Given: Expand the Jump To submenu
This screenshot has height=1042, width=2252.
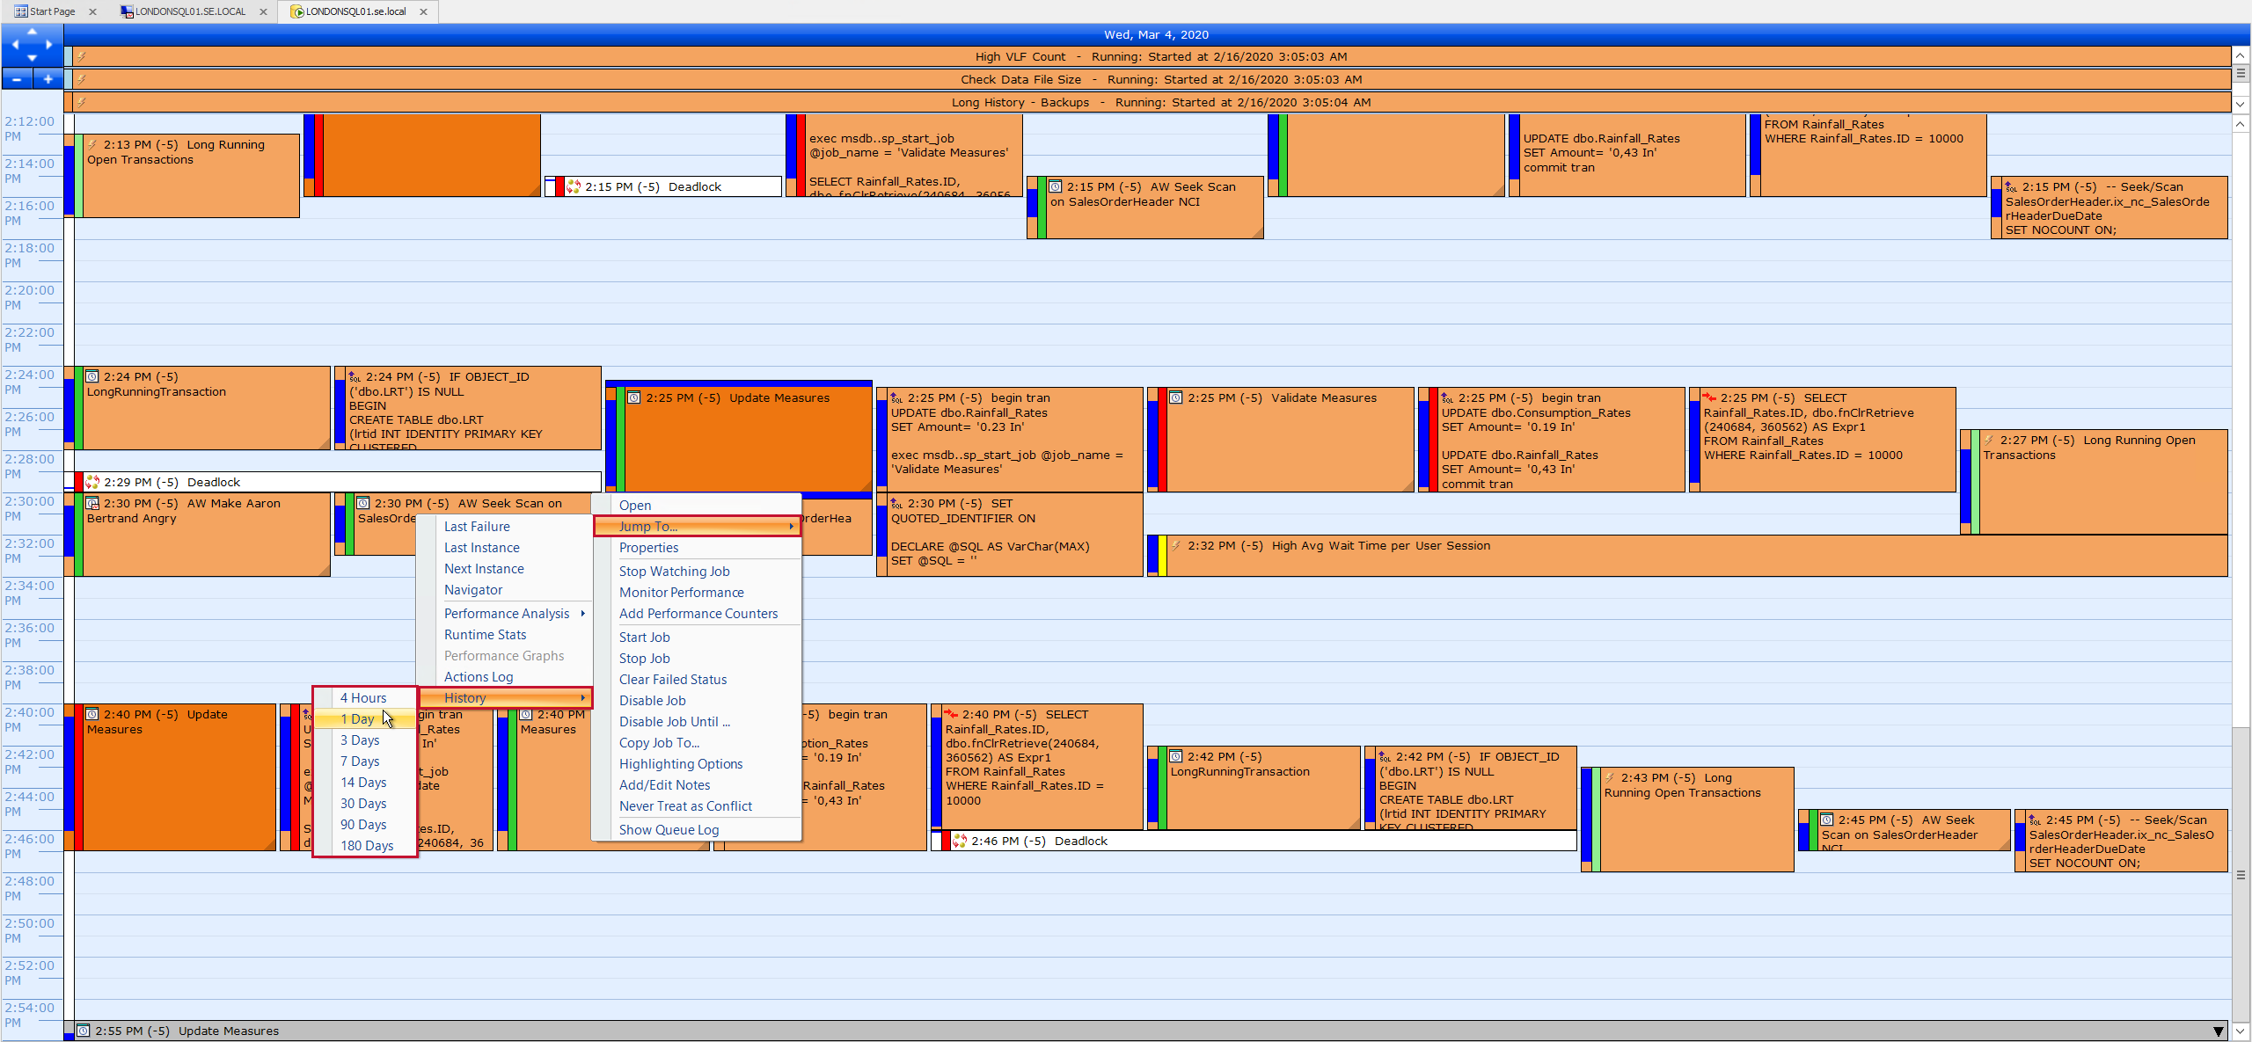Looking at the screenshot, I should click(647, 526).
